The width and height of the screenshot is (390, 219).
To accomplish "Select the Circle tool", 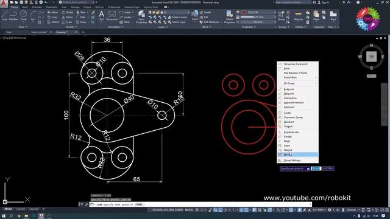I will (23, 16).
